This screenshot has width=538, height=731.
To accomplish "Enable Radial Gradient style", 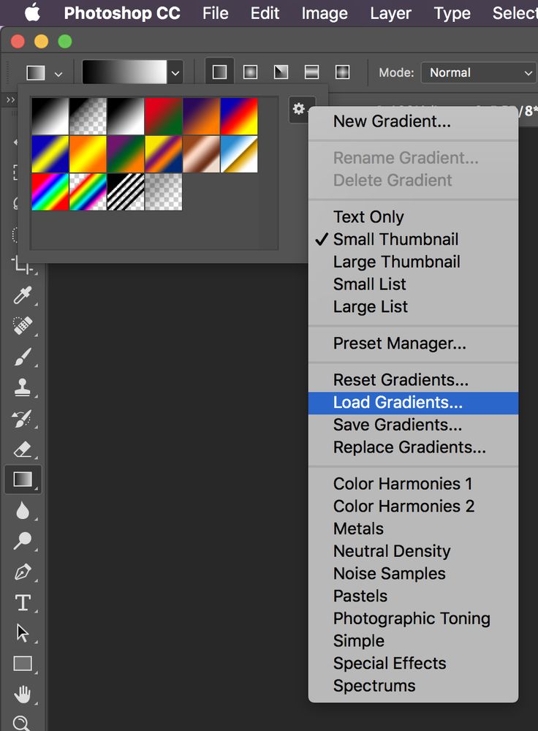I will click(x=250, y=72).
